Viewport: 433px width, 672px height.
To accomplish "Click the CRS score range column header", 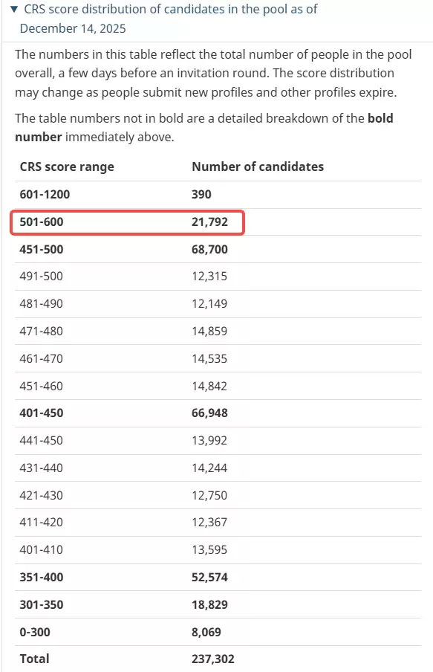I will (x=67, y=167).
